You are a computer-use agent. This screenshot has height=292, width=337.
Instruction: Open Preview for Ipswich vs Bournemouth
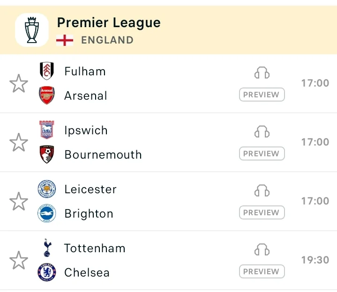pyautogui.click(x=262, y=153)
